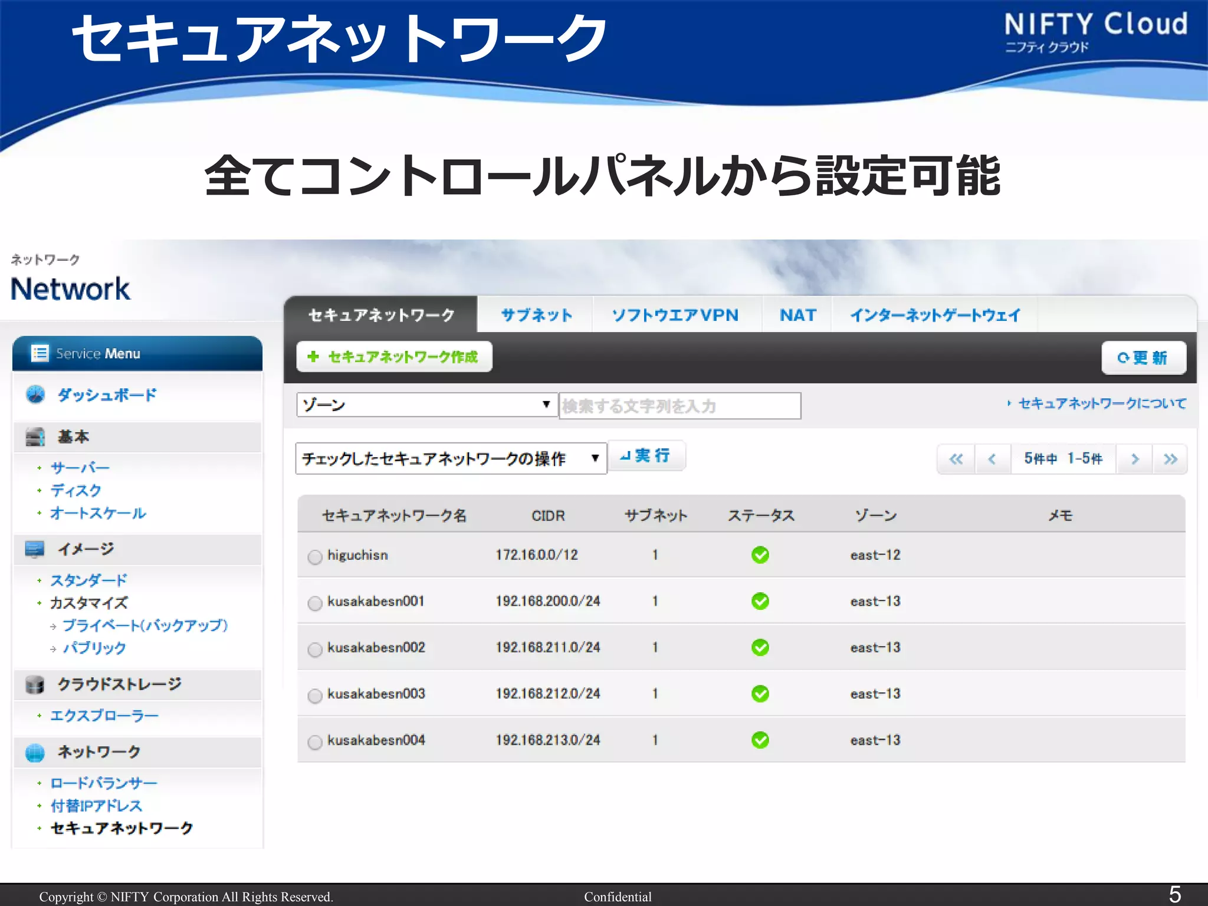Open サーバー in sidebar

[x=80, y=468]
